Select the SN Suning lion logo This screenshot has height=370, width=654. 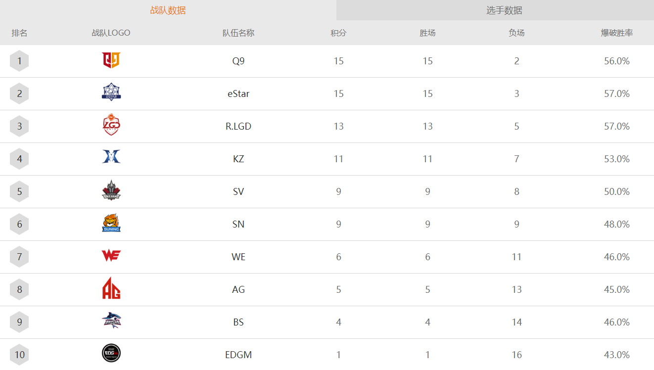(111, 223)
